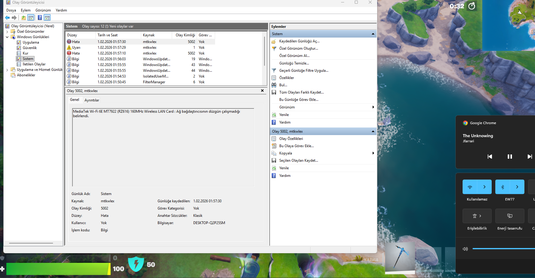Image resolution: width=535 pixels, height=278 pixels.
Task: Switch to the Genel tab
Action: (x=75, y=100)
